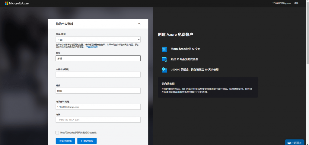The width and height of the screenshot is (309, 145).
Task: Open the 开始聊天 chat button
Action: (295, 143)
